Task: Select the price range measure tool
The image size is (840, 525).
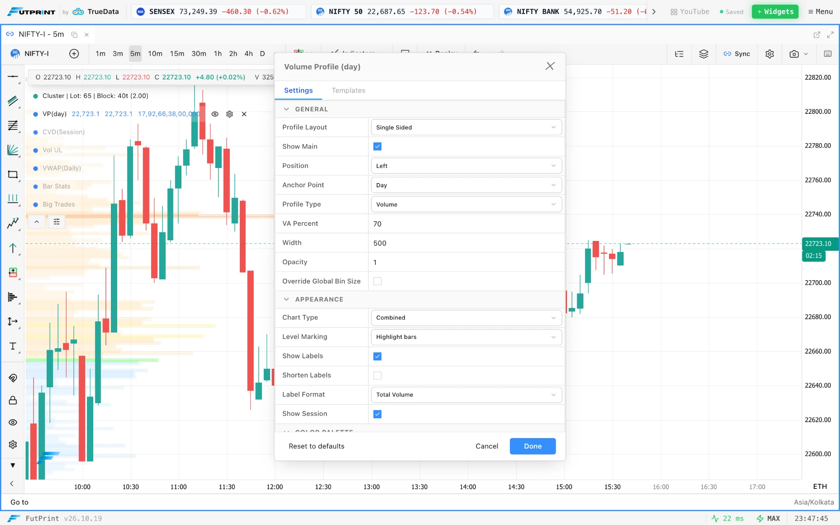Action: coord(13,321)
